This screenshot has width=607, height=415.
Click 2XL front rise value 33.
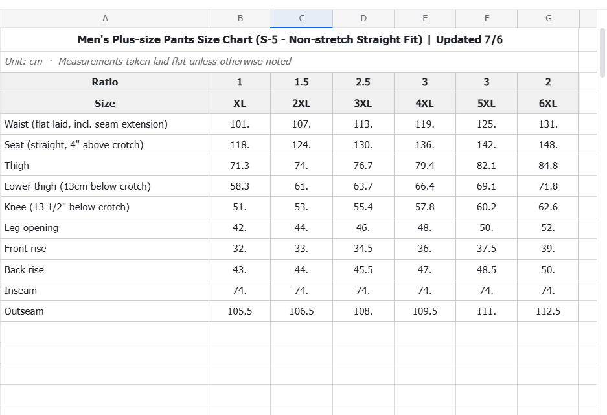coord(301,249)
